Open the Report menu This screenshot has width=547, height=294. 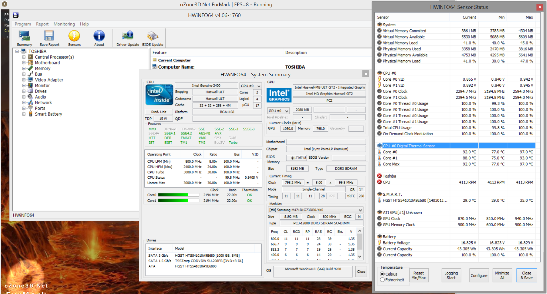(42, 24)
